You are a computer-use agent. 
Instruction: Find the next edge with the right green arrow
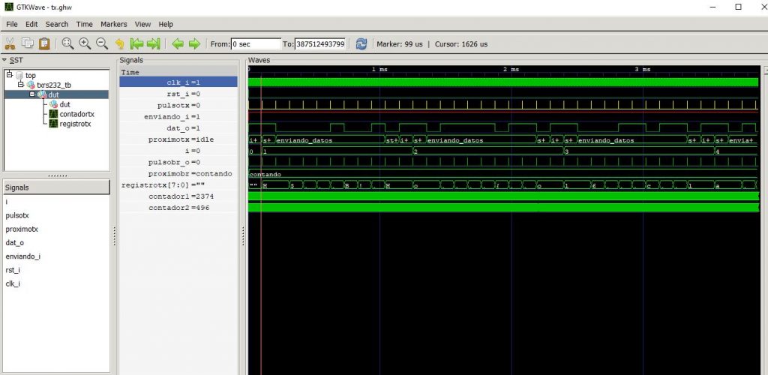194,44
